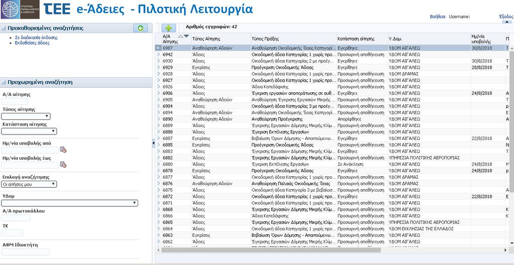Expand row 6876 details arrow
This screenshot has height=265, width=514.
coord(158,184)
